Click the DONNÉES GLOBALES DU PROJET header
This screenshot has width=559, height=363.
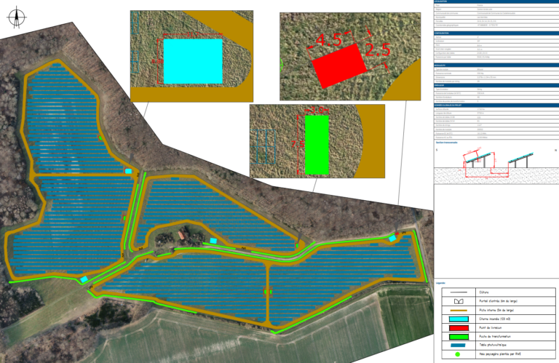point(453,104)
